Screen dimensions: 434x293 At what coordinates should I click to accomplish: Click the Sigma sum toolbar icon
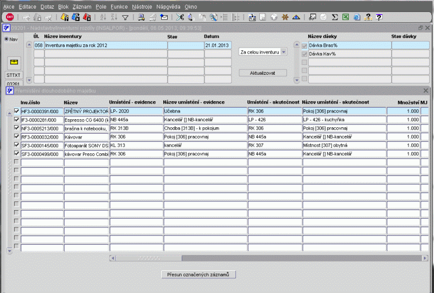[335, 17]
